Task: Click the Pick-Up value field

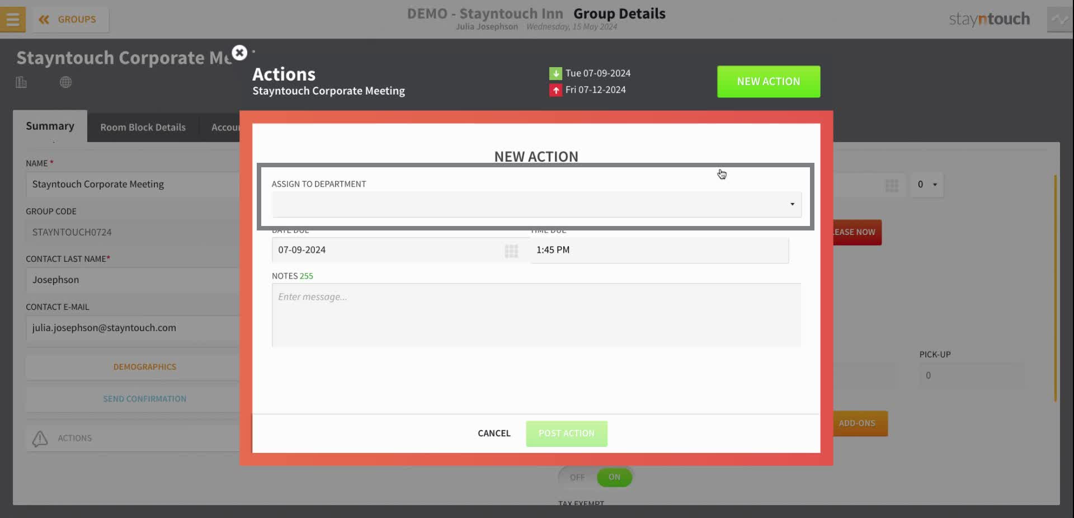Action: click(972, 376)
